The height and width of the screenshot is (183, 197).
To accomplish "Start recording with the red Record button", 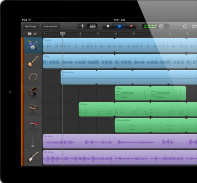I will (131, 26).
